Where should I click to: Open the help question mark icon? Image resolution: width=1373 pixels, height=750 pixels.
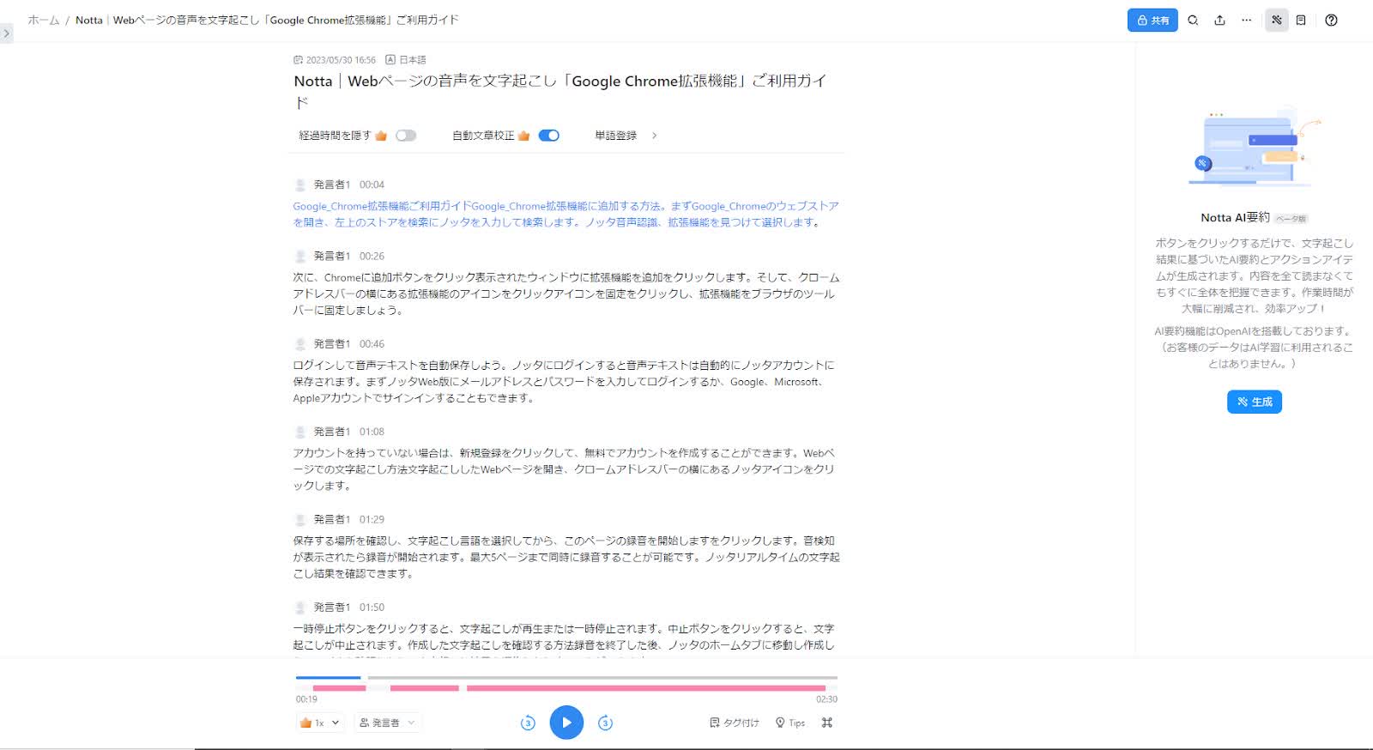tap(1331, 21)
